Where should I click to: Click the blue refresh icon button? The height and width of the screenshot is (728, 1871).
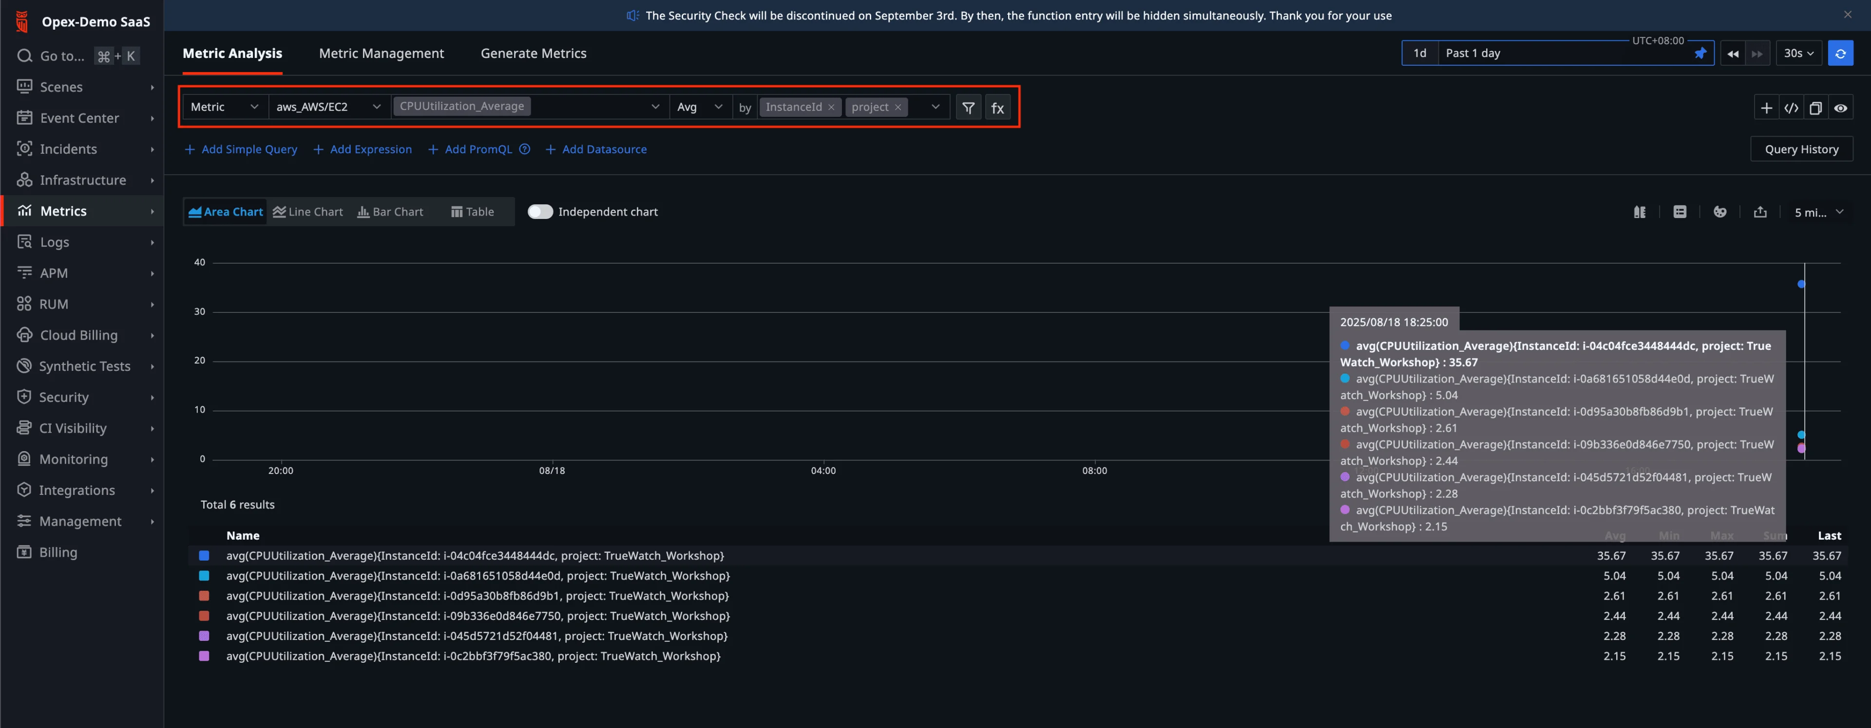click(1840, 53)
